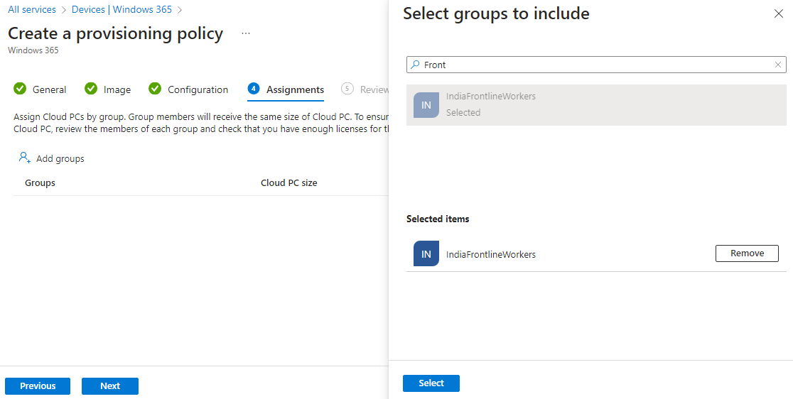Click the IN avatar under Selected items

pos(426,253)
